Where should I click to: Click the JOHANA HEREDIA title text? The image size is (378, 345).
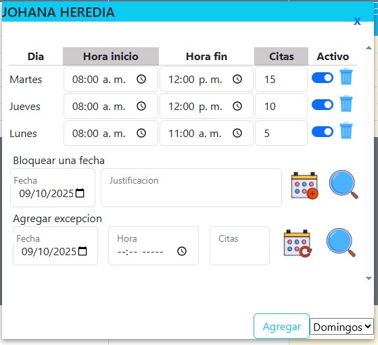(58, 12)
